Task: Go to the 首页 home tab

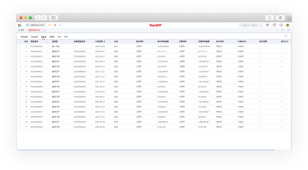Action: [x=21, y=30]
